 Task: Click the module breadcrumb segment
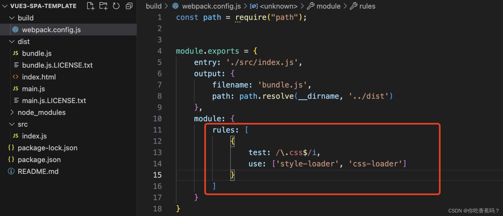[x=328, y=6]
